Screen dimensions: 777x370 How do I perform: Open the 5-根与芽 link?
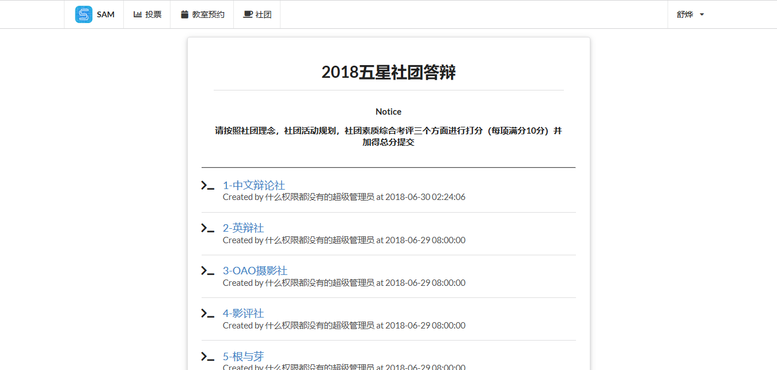[x=243, y=356]
